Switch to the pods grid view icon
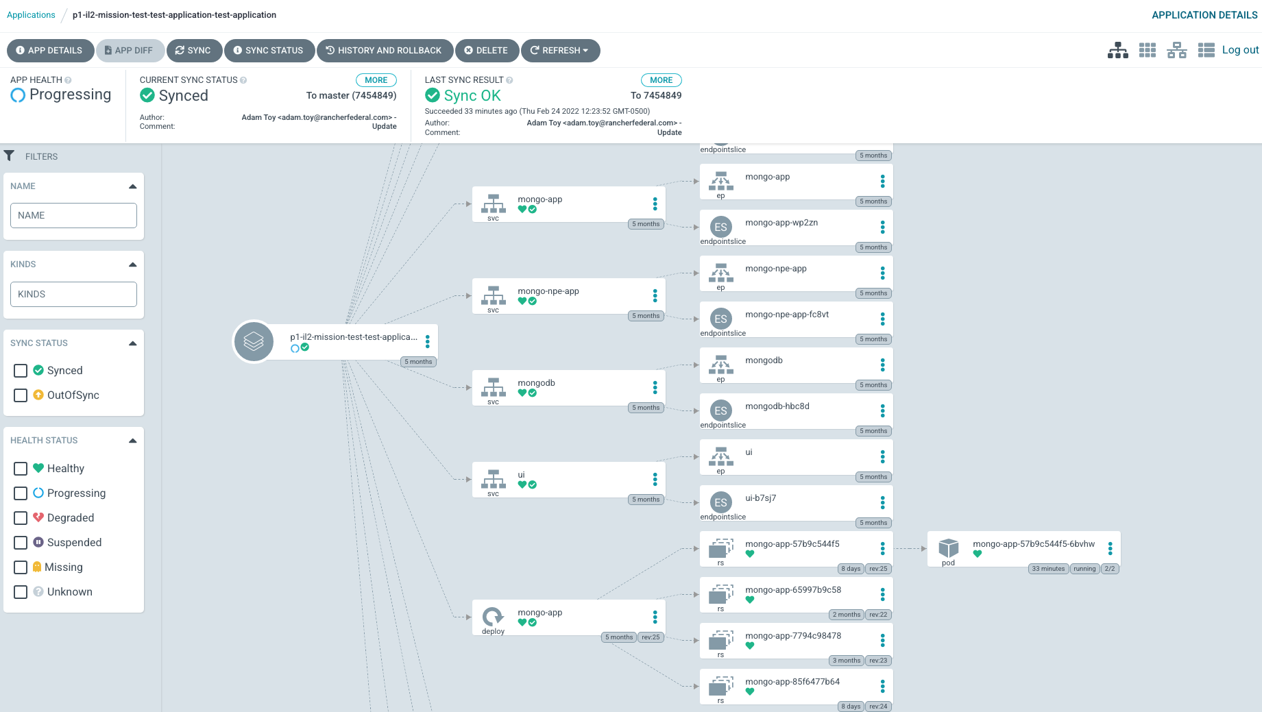 coord(1147,50)
